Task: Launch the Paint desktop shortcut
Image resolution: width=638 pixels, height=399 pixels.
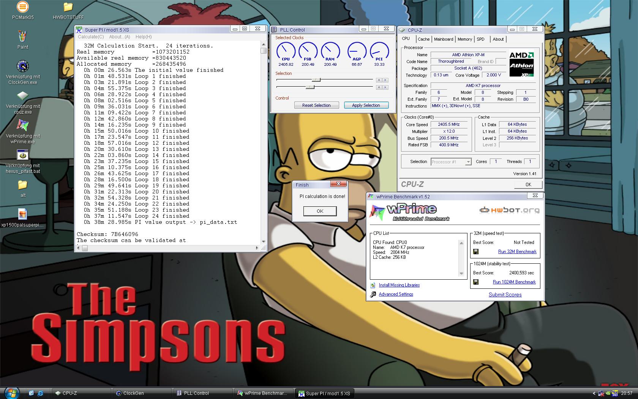Action: click(x=23, y=36)
